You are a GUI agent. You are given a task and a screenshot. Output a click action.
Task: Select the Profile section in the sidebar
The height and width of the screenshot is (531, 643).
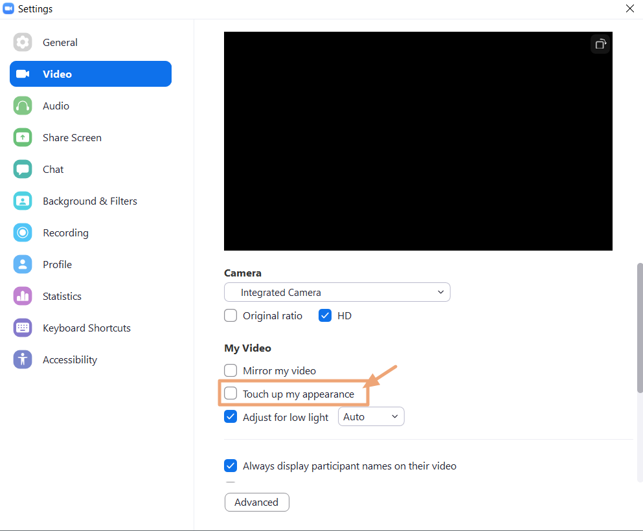[x=23, y=264]
